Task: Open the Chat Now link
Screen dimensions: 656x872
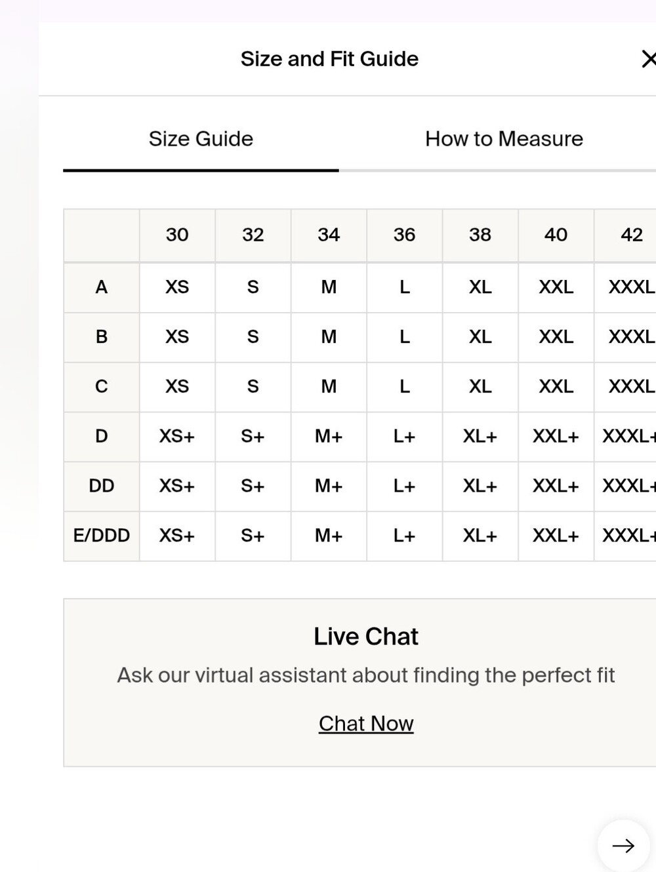Action: [366, 723]
